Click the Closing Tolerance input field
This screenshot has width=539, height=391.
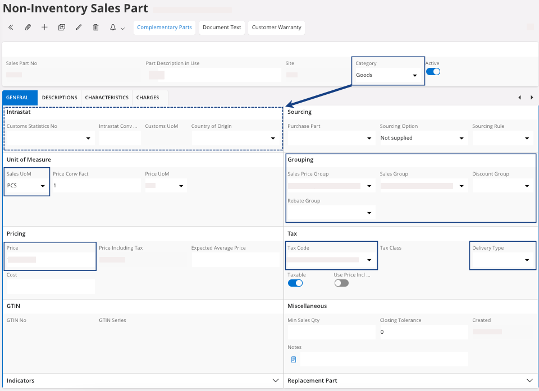click(x=423, y=332)
